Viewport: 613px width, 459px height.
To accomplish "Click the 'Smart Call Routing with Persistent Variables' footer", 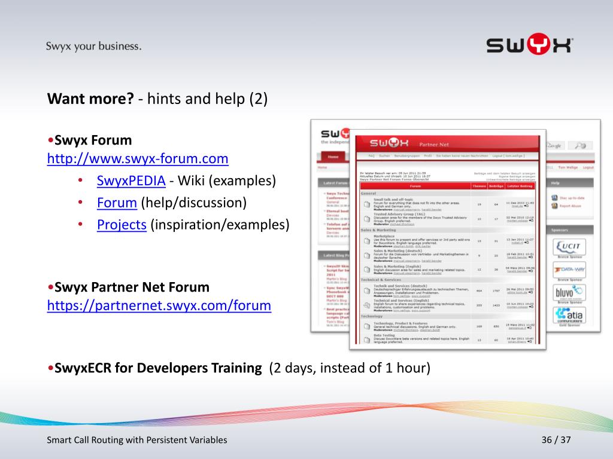I will point(137,440).
